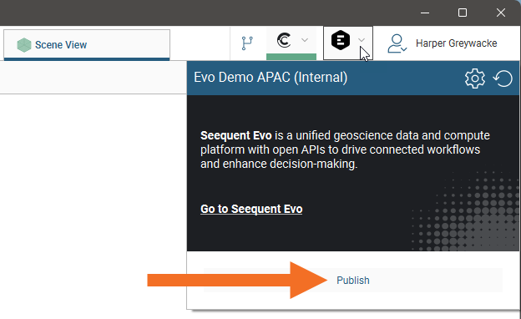521x319 pixels.
Task: Click the Seequent Evo hexagon icon
Action: [x=341, y=40]
